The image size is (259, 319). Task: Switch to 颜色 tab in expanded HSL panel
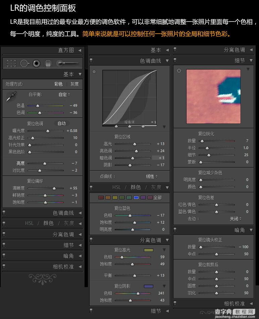[x=136, y=187]
